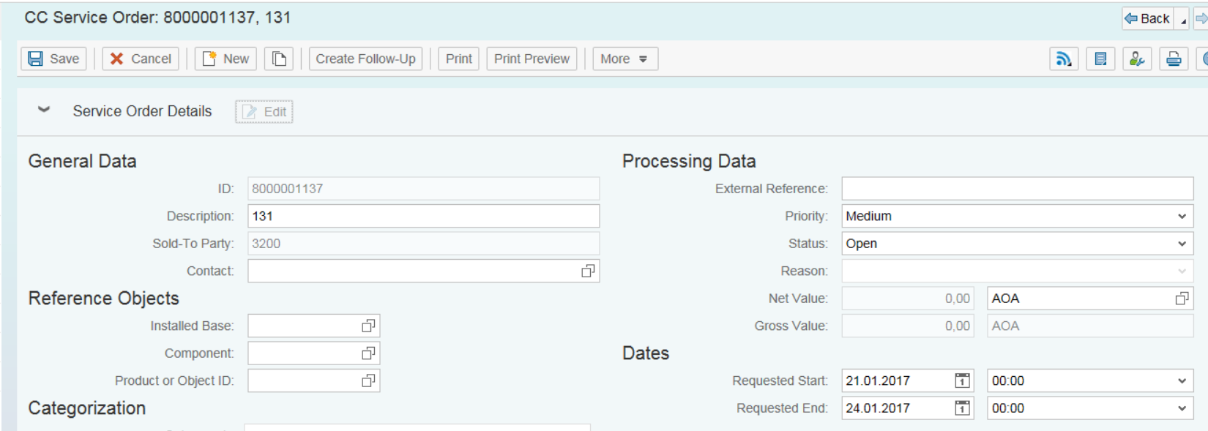The width and height of the screenshot is (1208, 431).
Task: Click the Edit button for details
Action: point(264,111)
